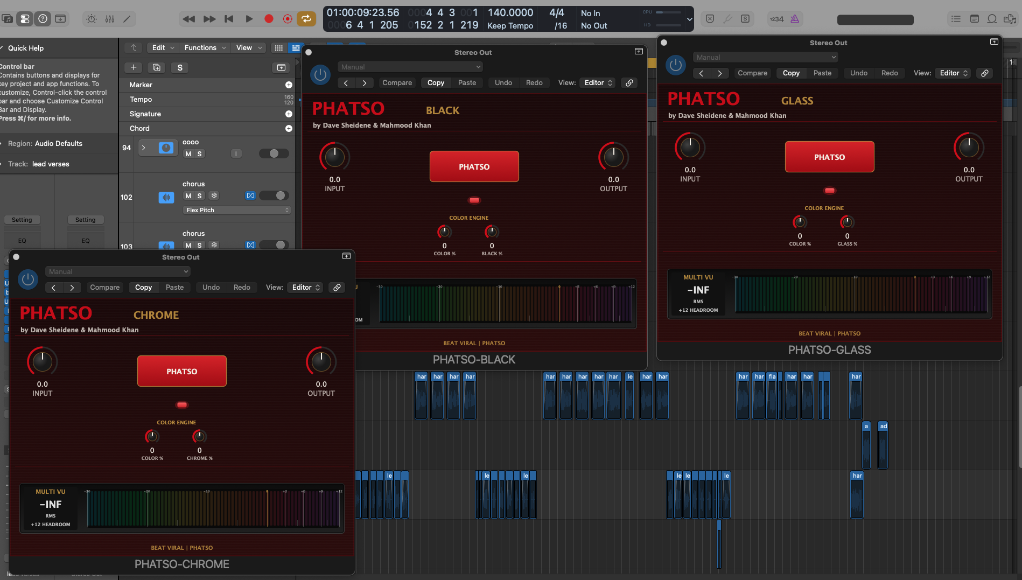Viewport: 1022px width, 580px height.
Task: Click Compare in PHATSO Black window
Action: [x=397, y=82]
